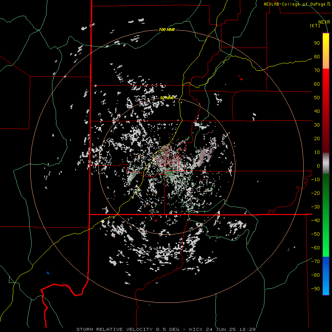Click the -70 value on the velocity scale

[315, 262]
